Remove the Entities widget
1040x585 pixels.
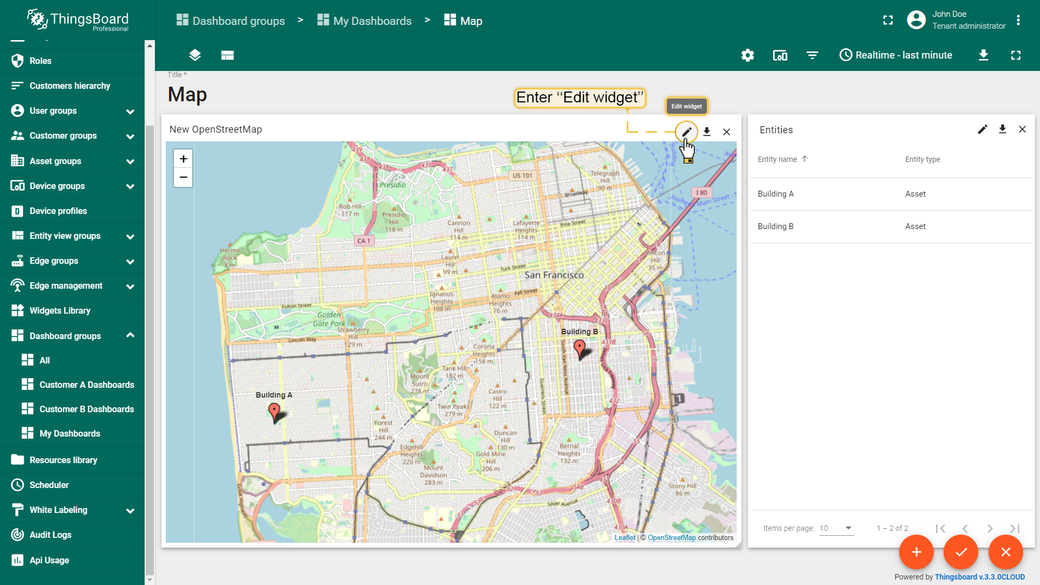click(x=1022, y=129)
